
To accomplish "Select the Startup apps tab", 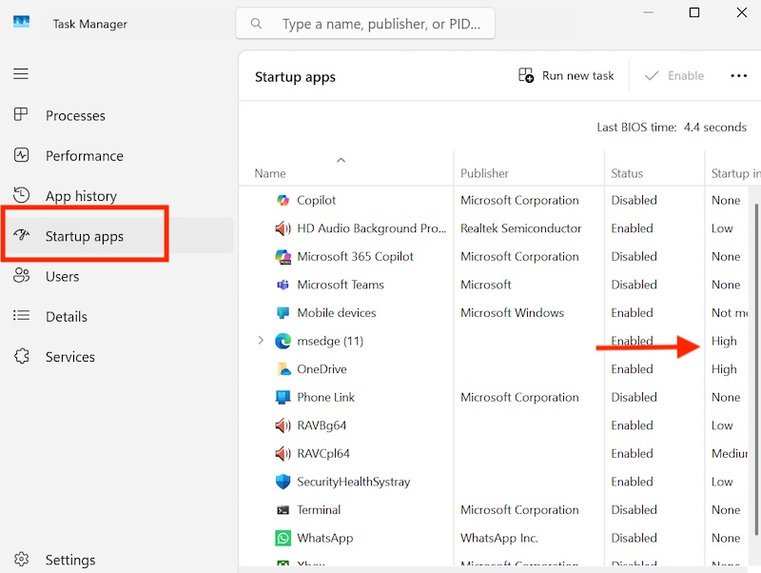I will pyautogui.click(x=85, y=236).
